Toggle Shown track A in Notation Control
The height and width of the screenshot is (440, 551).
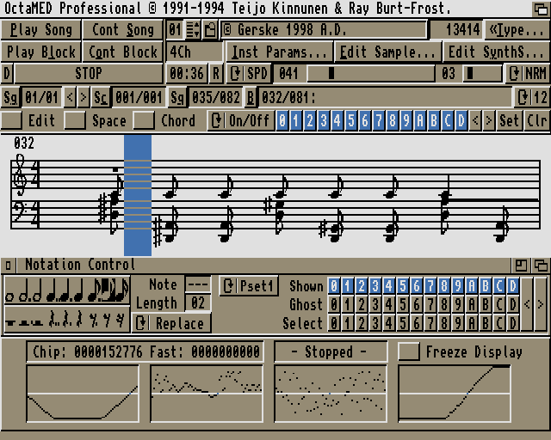point(472,286)
